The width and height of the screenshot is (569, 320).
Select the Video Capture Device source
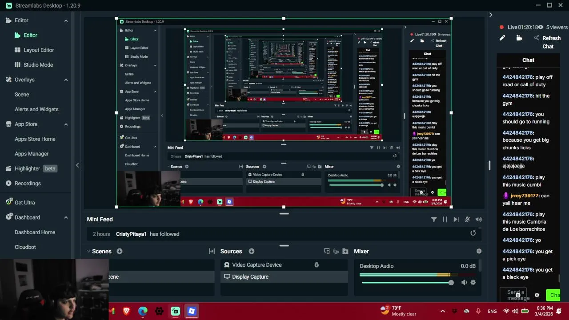tap(284, 264)
